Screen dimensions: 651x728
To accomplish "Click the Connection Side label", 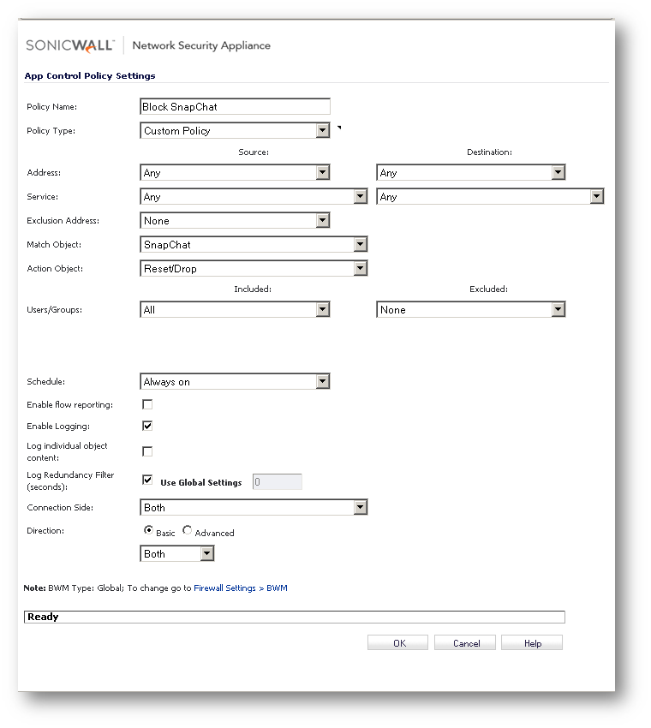I will [x=60, y=508].
